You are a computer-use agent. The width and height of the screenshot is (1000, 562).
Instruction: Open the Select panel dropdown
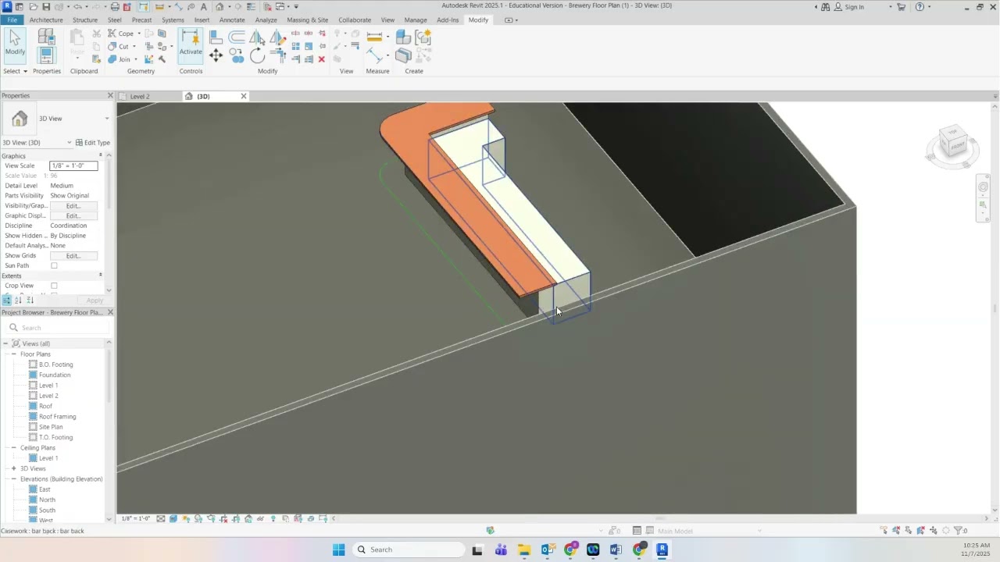coord(15,71)
